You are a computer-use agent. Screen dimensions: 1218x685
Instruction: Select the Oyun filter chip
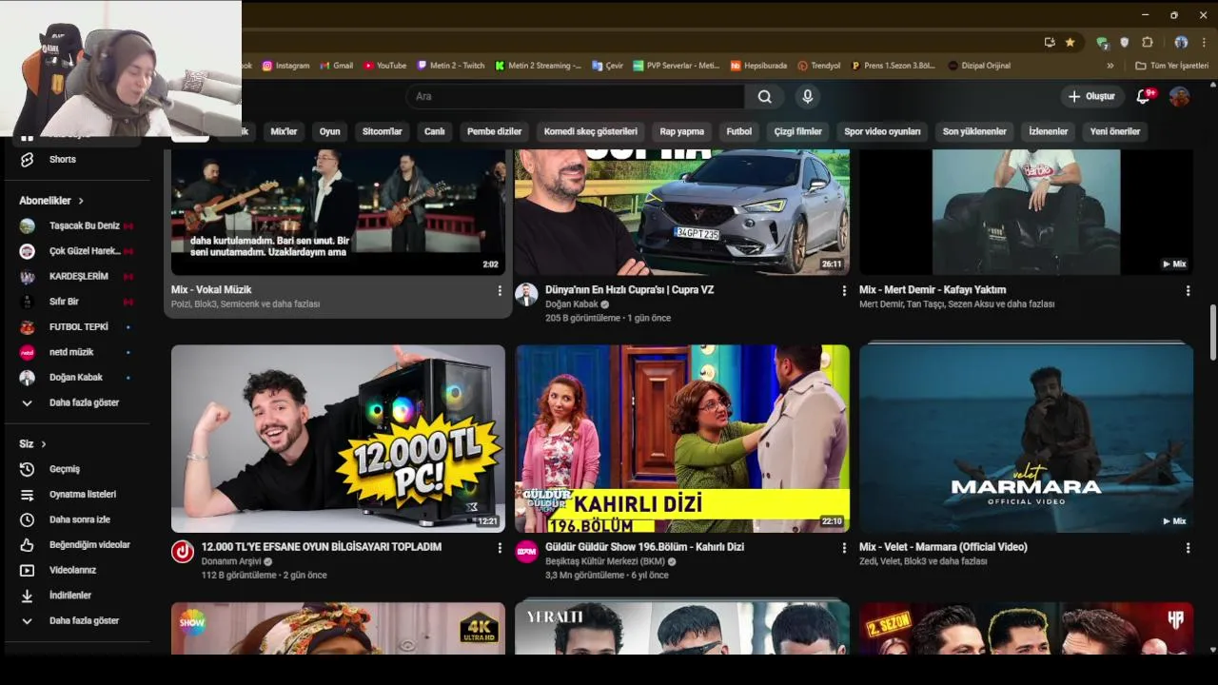(329, 131)
